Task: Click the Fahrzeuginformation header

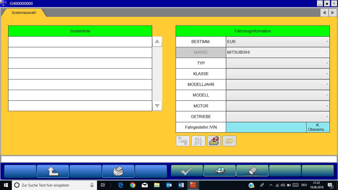Action: point(253,31)
